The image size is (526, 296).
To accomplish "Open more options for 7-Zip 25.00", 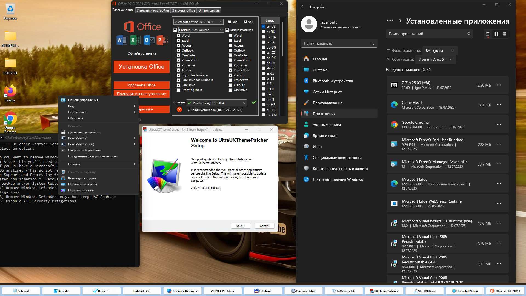I will click(x=499, y=85).
